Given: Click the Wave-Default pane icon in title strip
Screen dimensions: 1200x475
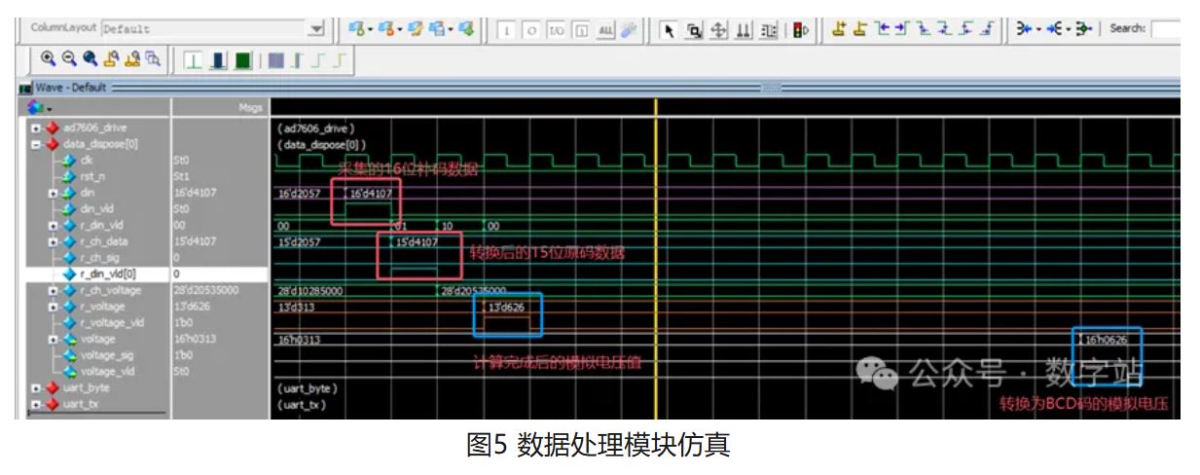Looking at the screenshot, I should click(25, 88).
